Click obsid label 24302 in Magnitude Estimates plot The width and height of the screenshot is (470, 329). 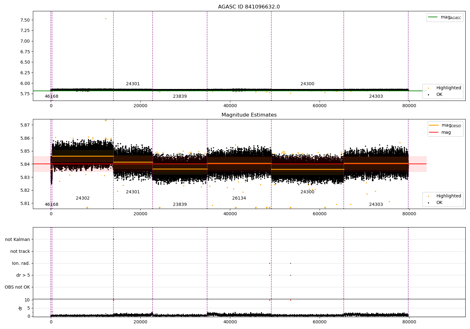83,198
